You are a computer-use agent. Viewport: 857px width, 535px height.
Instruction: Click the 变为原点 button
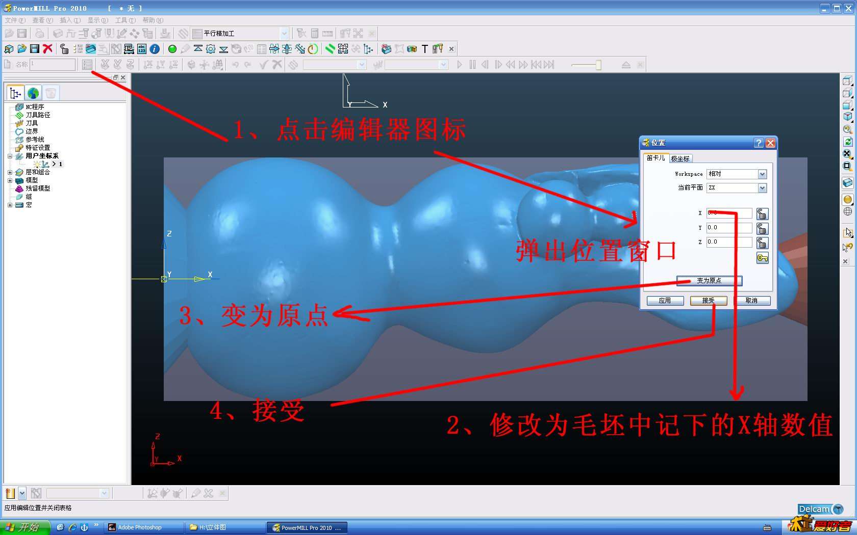(709, 281)
